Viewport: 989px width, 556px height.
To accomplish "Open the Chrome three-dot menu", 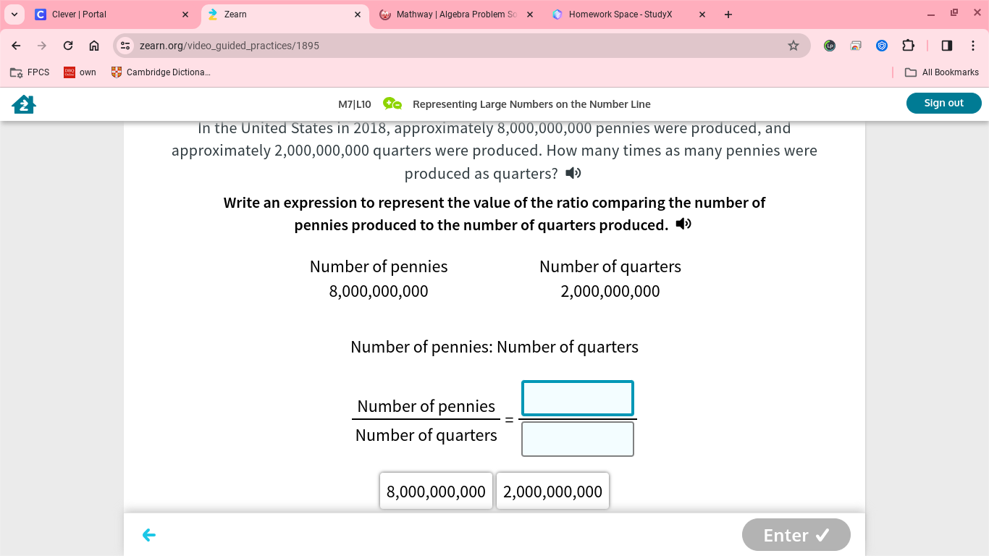I will pos(973,46).
